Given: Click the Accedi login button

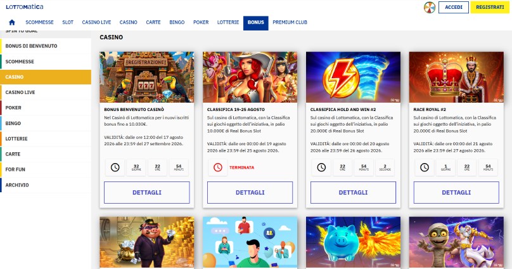Looking at the screenshot, I should [x=454, y=7].
